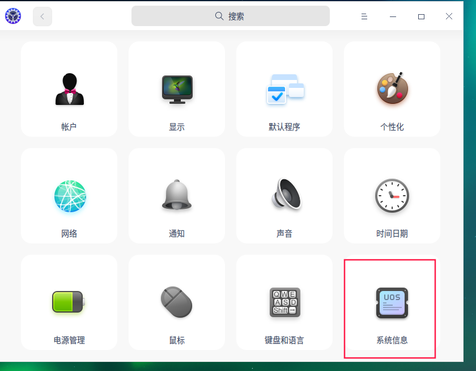Maximize the control center window
The width and height of the screenshot is (476, 371).
click(x=421, y=16)
